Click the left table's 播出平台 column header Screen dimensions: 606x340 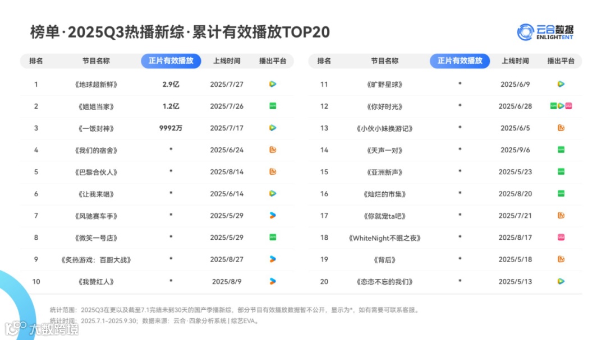pos(273,61)
